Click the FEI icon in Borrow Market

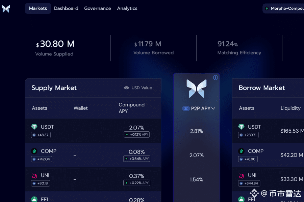point(242,199)
